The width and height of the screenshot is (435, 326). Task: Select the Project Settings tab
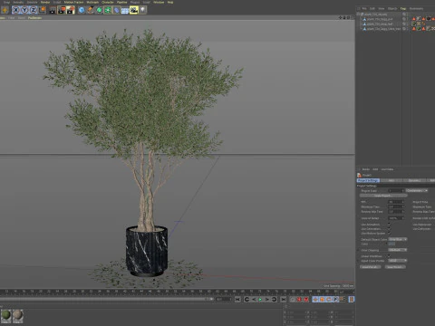click(x=368, y=180)
